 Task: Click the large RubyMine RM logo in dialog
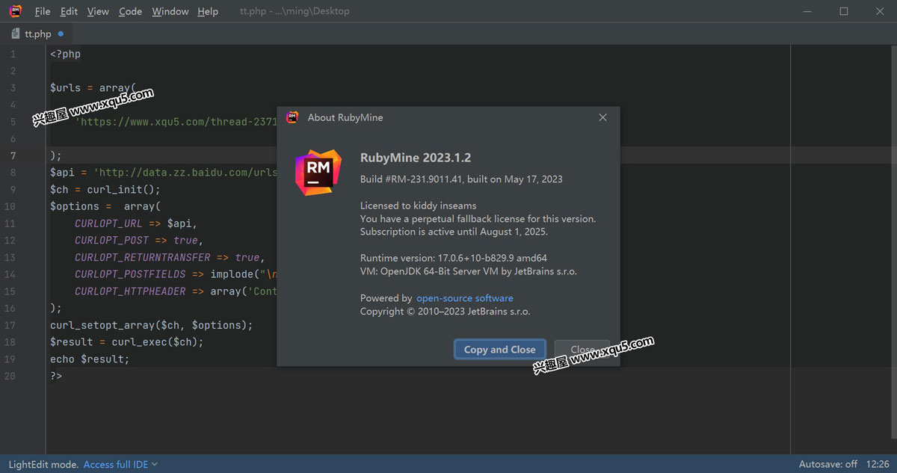point(318,172)
